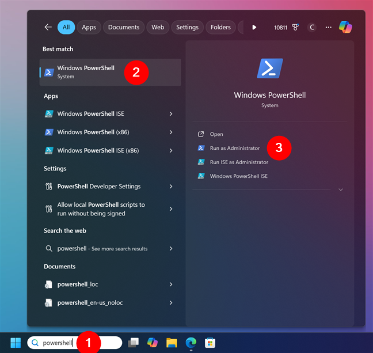The width and height of the screenshot is (373, 353).
Task: Open the account C avatar
Action: point(312,28)
